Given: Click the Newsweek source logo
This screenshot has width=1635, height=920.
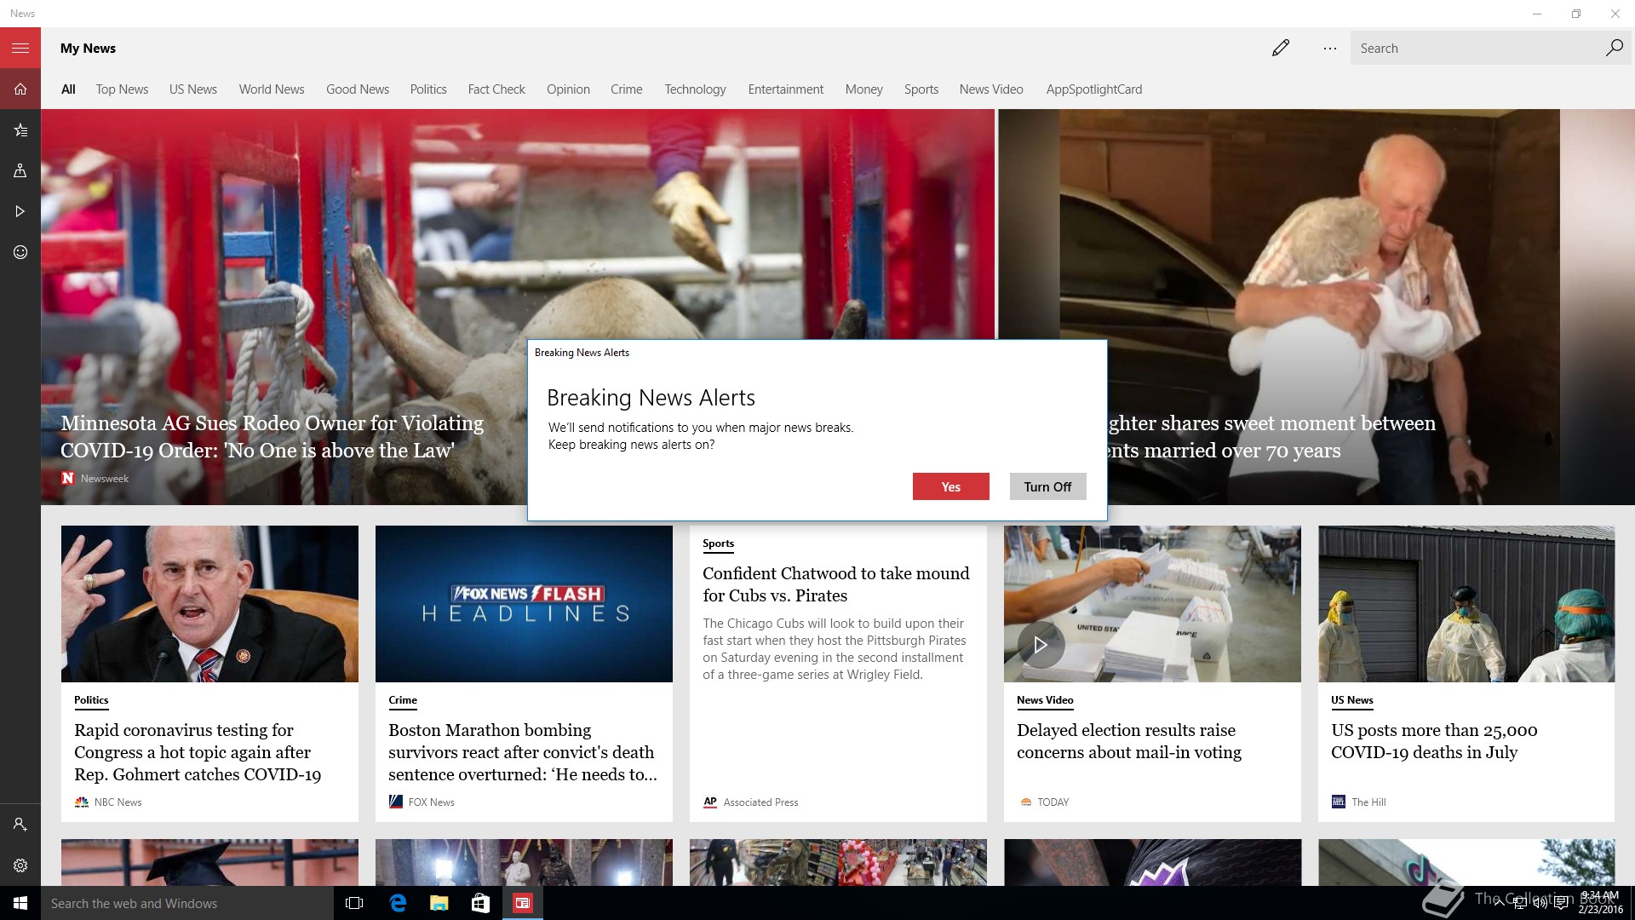Looking at the screenshot, I should click(x=68, y=478).
